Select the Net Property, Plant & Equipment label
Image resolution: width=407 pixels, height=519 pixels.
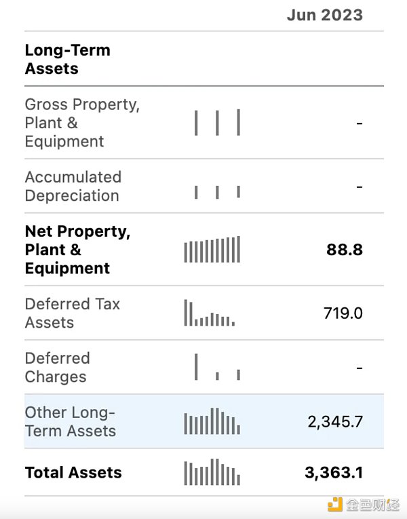(77, 250)
